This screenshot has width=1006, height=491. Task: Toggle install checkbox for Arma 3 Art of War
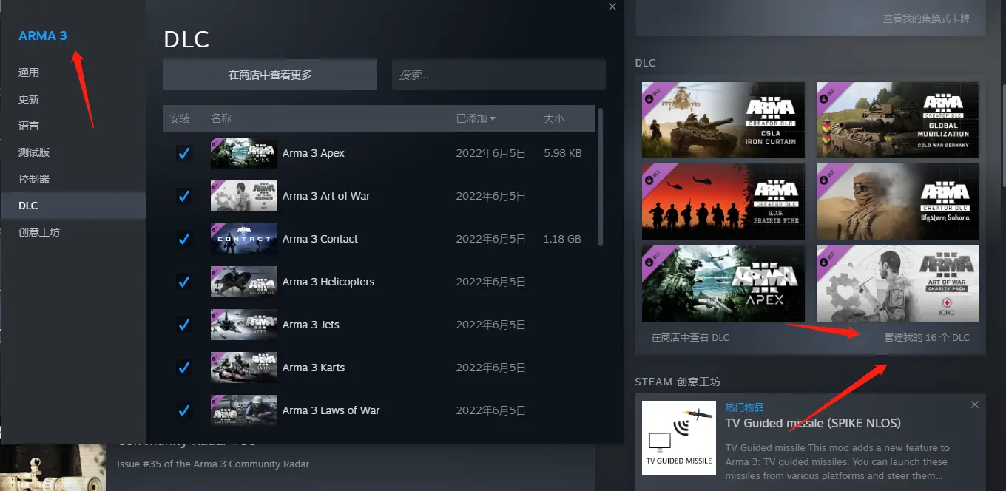[x=183, y=196]
